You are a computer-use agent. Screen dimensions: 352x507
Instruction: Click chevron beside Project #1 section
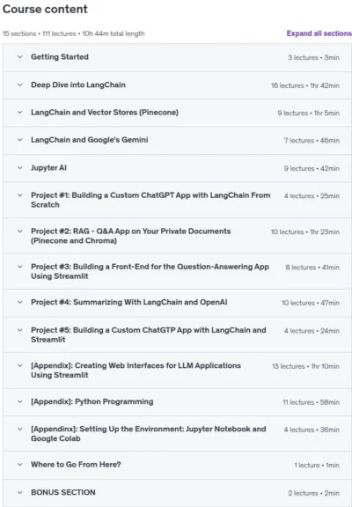point(20,195)
